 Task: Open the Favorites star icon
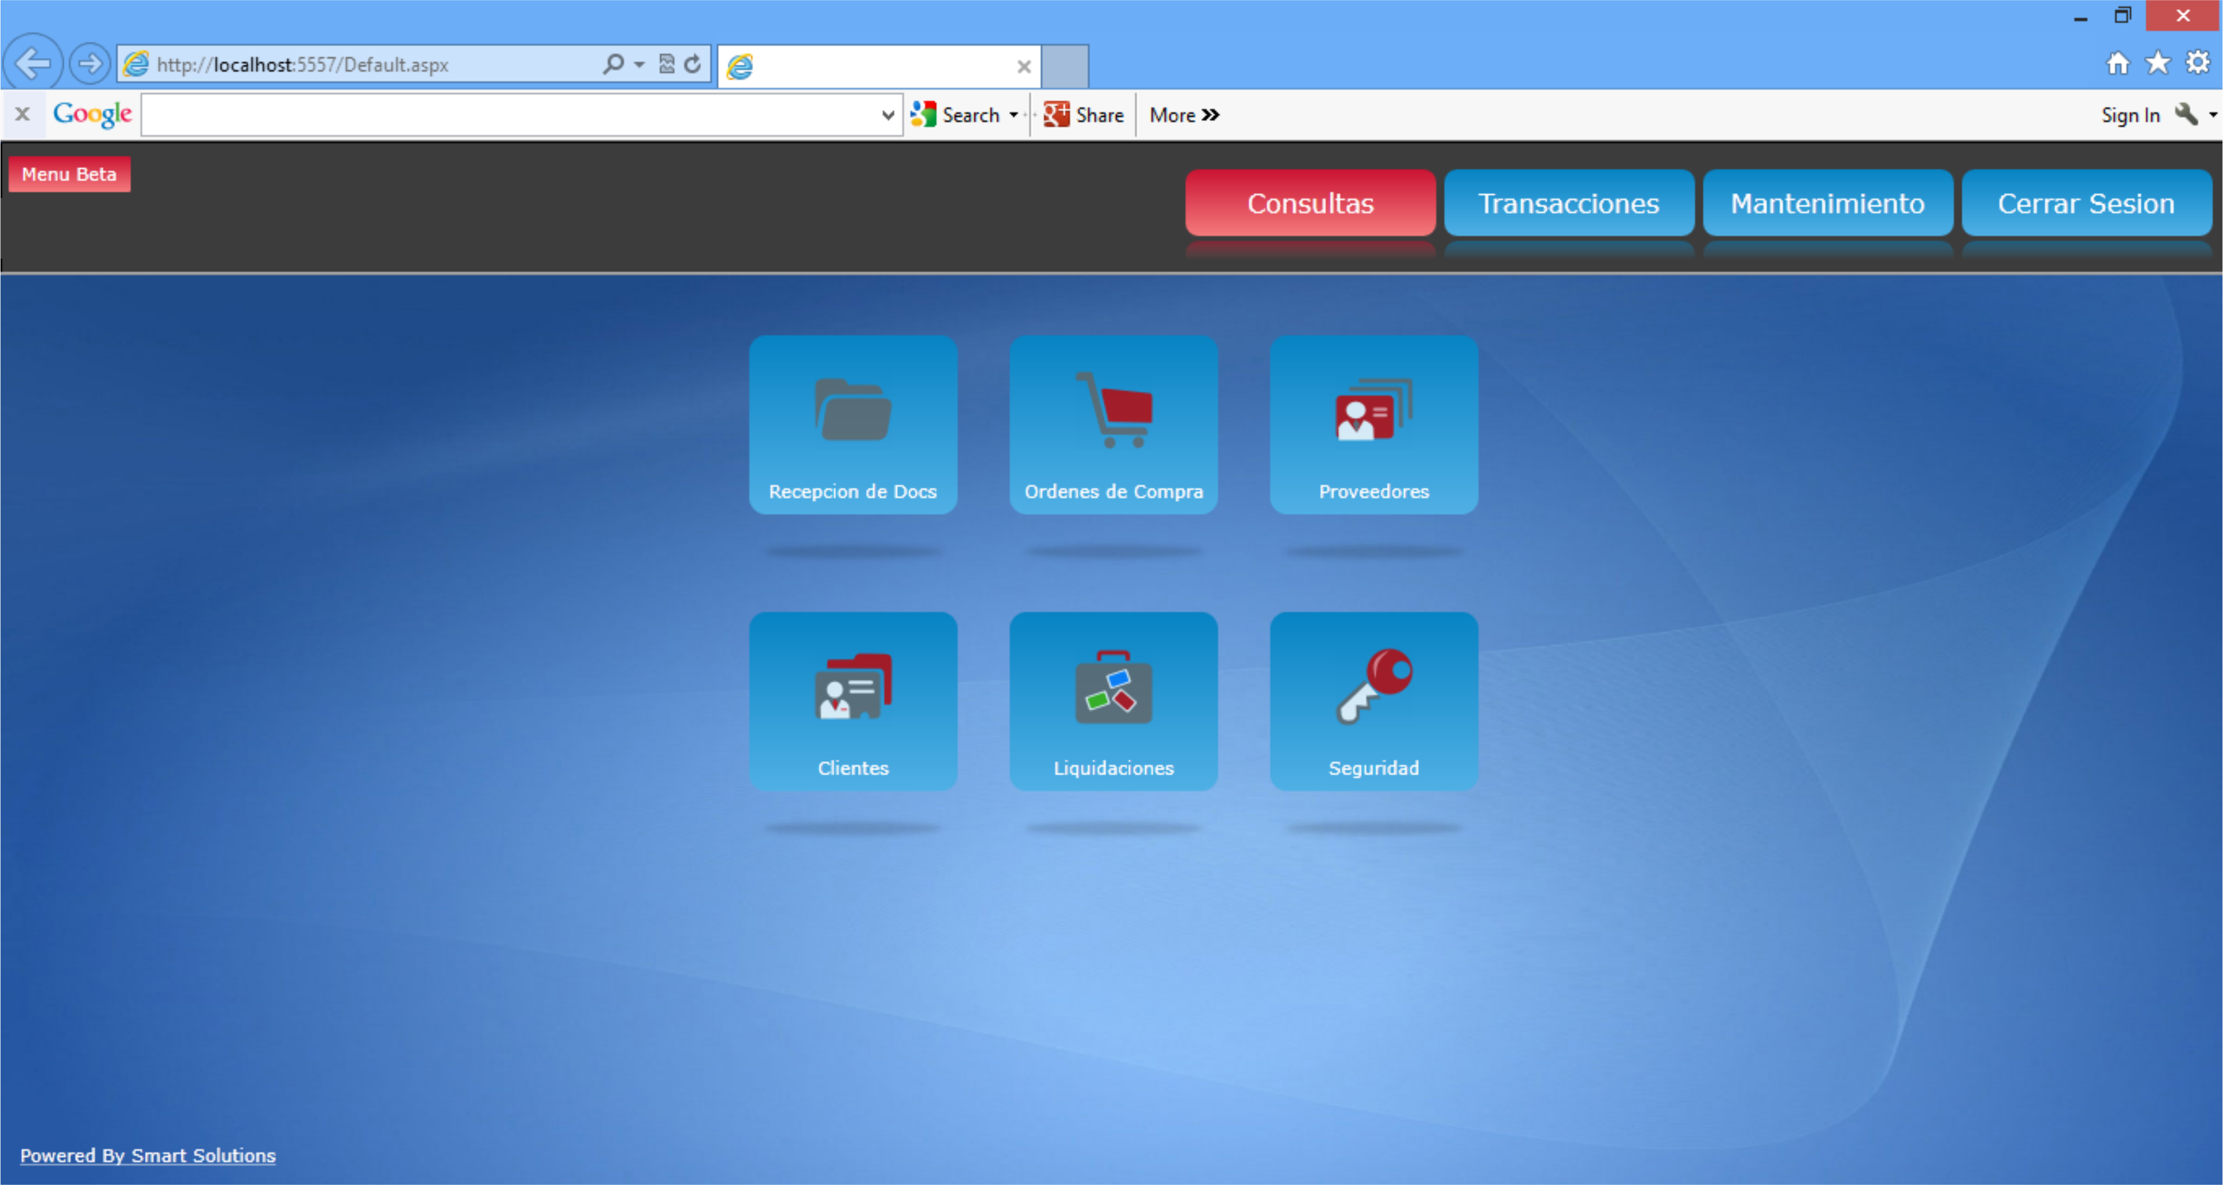tap(2157, 63)
